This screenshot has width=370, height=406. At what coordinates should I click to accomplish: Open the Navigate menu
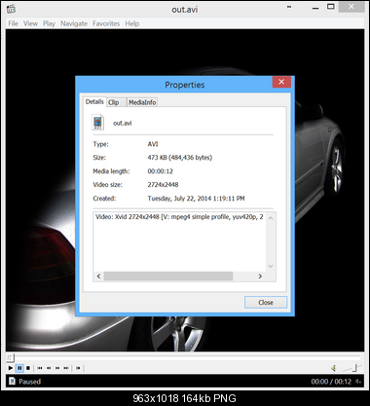[x=74, y=23]
